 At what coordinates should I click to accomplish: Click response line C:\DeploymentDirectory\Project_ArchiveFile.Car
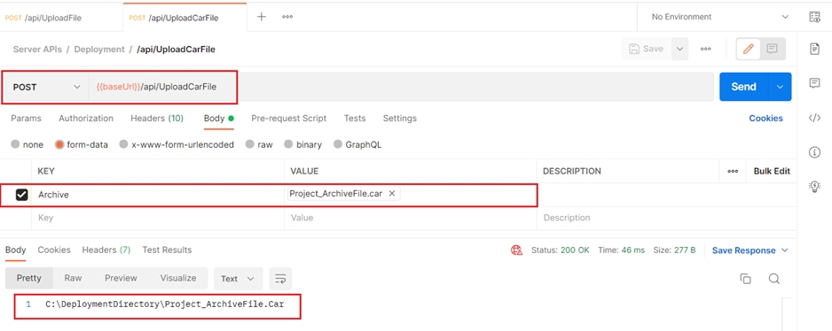tap(164, 304)
